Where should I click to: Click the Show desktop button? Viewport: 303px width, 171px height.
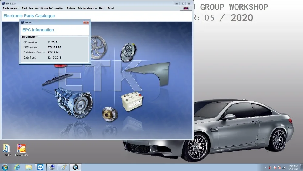coord(301,167)
